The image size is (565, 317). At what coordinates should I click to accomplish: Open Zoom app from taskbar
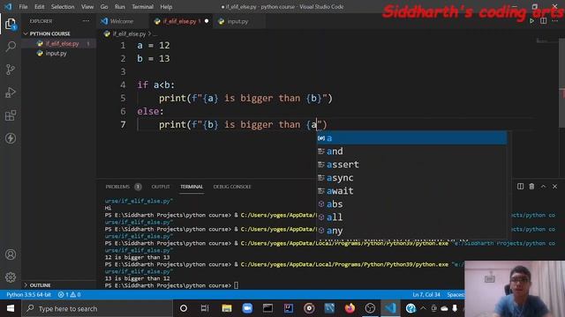point(247,308)
